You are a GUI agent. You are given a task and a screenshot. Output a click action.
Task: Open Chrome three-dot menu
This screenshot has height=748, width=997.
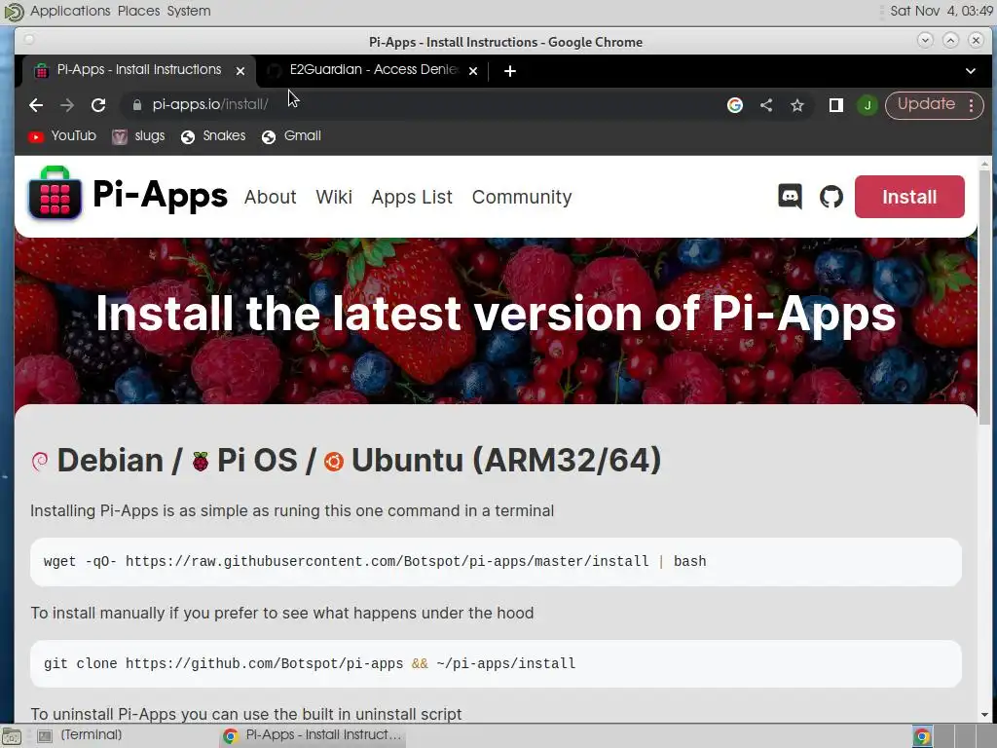tap(971, 105)
